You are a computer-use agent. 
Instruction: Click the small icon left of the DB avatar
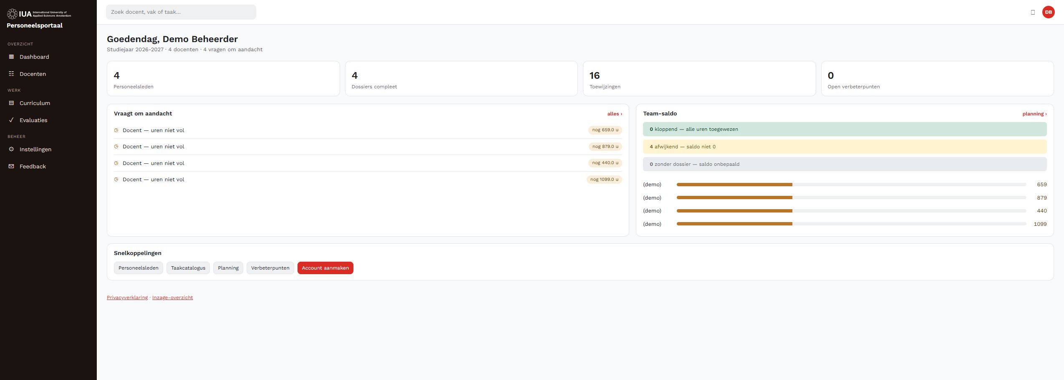(1033, 12)
